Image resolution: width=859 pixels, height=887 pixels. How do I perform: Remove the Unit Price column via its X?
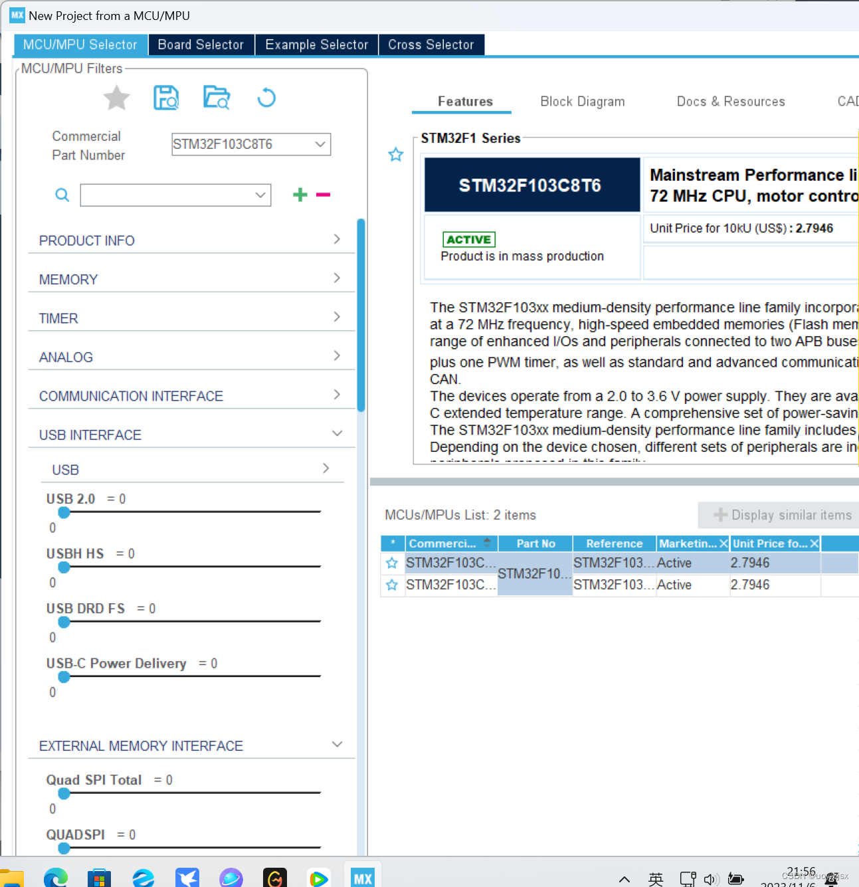point(814,543)
